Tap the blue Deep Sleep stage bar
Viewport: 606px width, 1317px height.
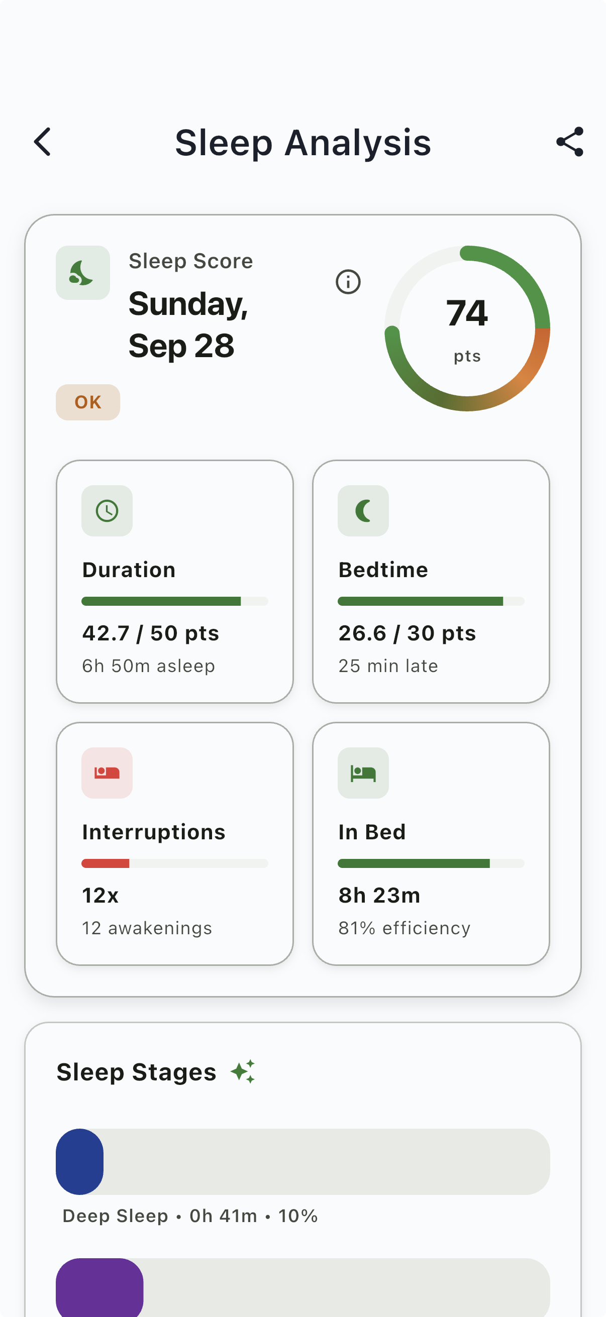click(x=80, y=1162)
